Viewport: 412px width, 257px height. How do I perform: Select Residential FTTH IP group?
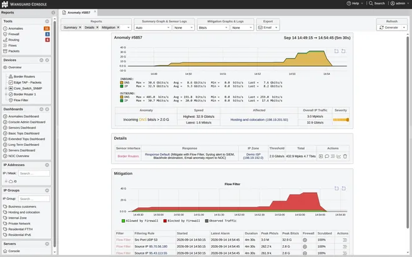(20, 229)
